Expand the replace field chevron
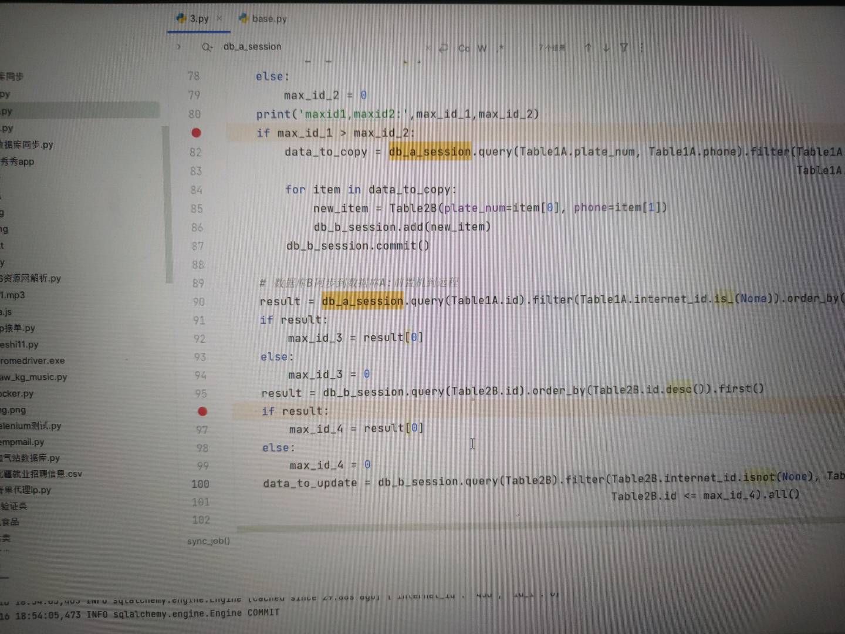The width and height of the screenshot is (845, 634). pyautogui.click(x=178, y=47)
